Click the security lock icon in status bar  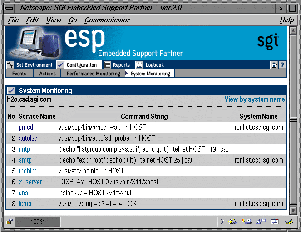(9, 222)
